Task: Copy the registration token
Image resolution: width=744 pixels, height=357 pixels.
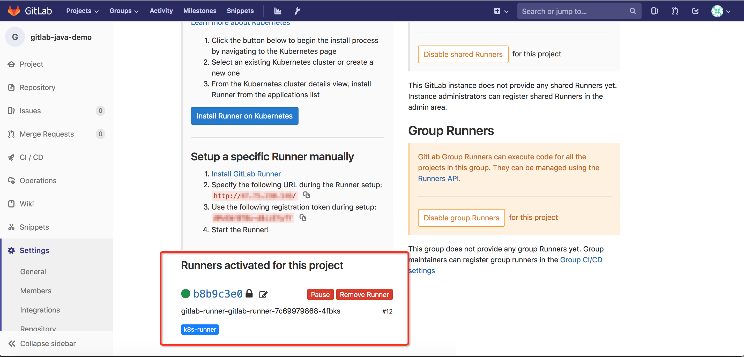Action: point(303,218)
